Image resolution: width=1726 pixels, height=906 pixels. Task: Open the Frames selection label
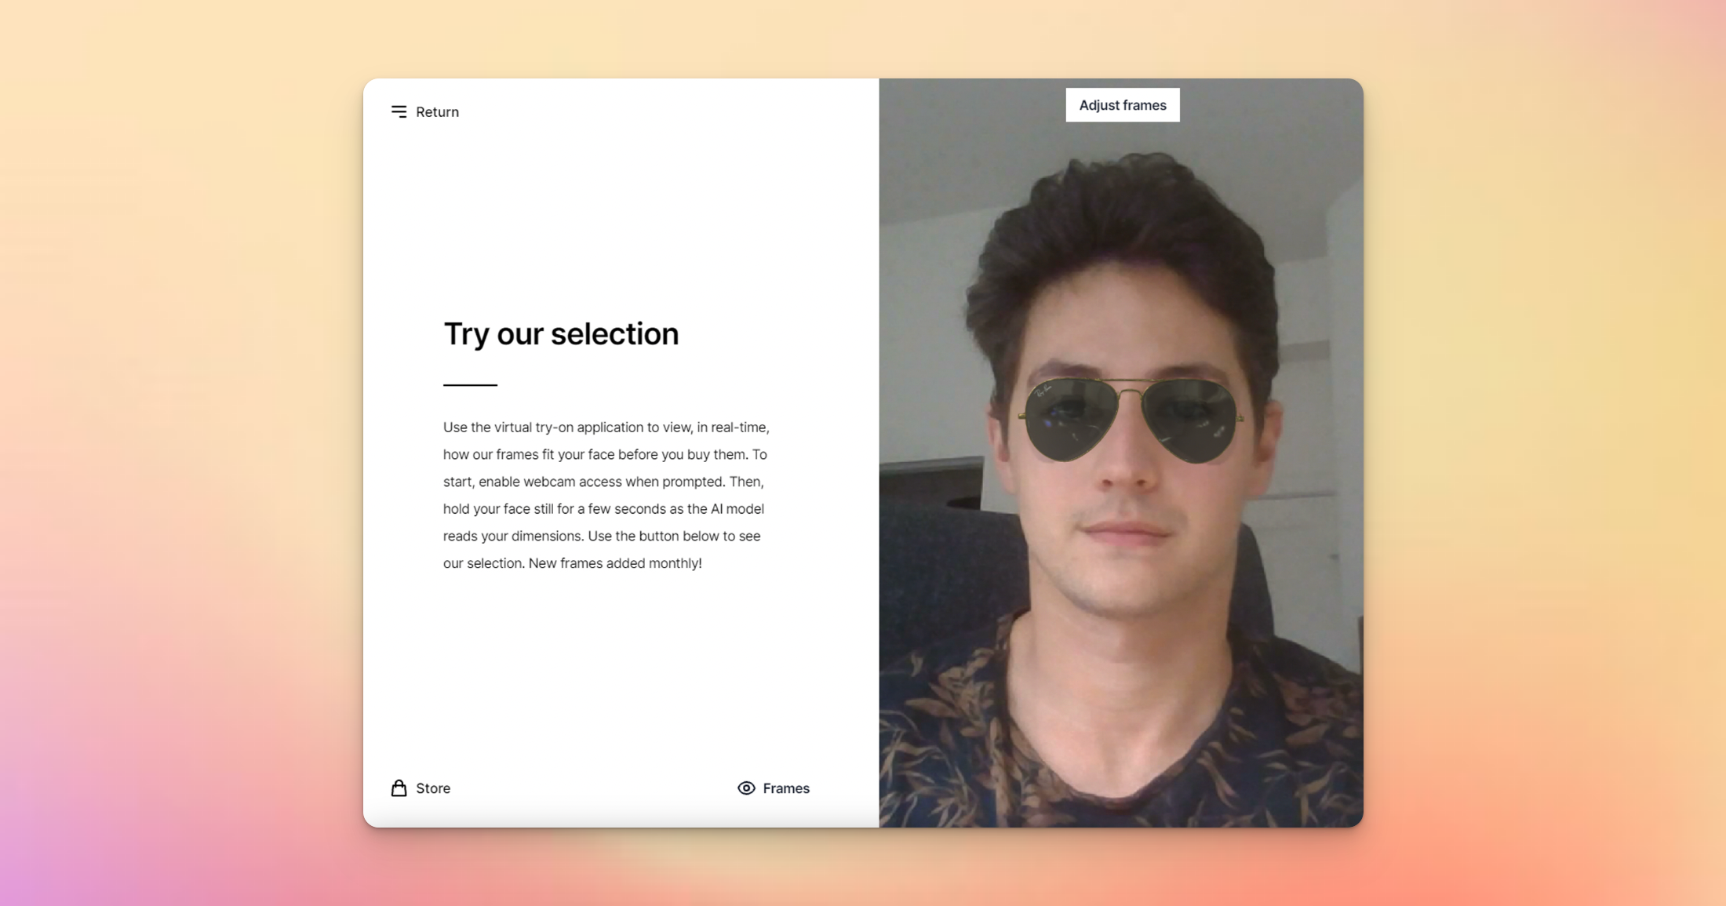pyautogui.click(x=786, y=788)
